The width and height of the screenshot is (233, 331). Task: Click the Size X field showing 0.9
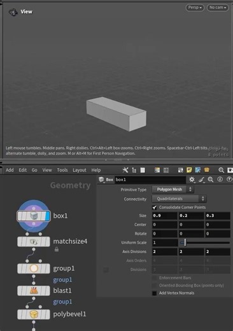point(165,216)
